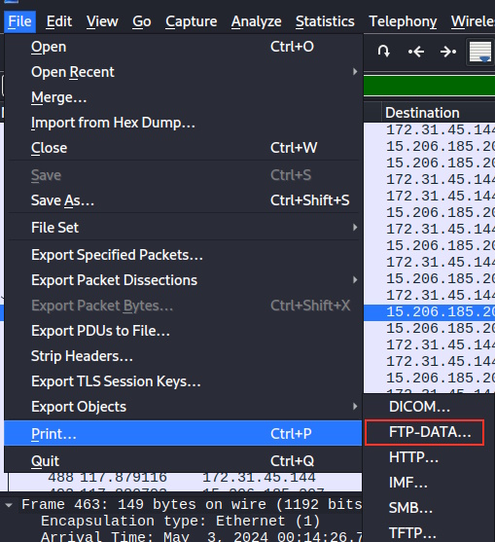Choose Save As... menu entry
The image size is (495, 542).
coord(183,200)
